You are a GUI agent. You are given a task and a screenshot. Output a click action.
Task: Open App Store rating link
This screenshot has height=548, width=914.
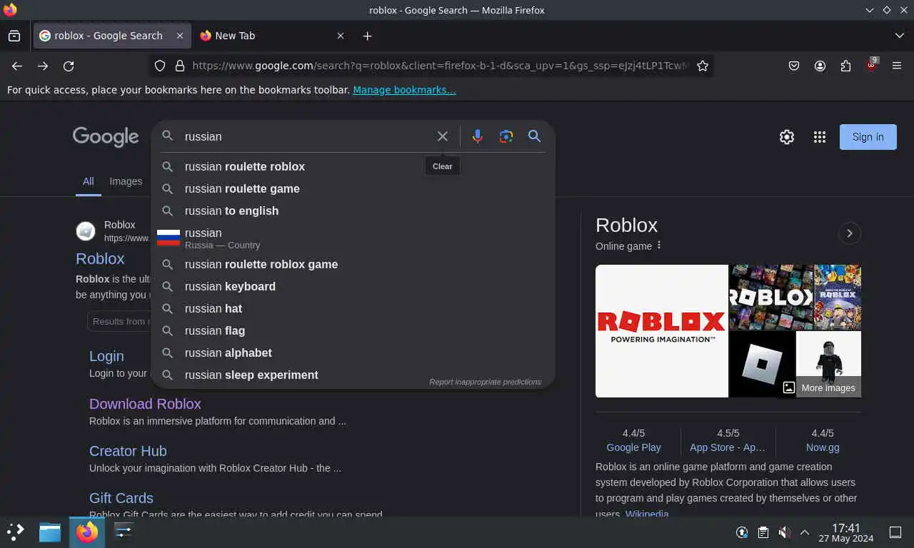(x=728, y=447)
